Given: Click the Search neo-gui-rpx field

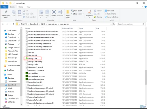Looking at the screenshot, I should (x=131, y=24).
